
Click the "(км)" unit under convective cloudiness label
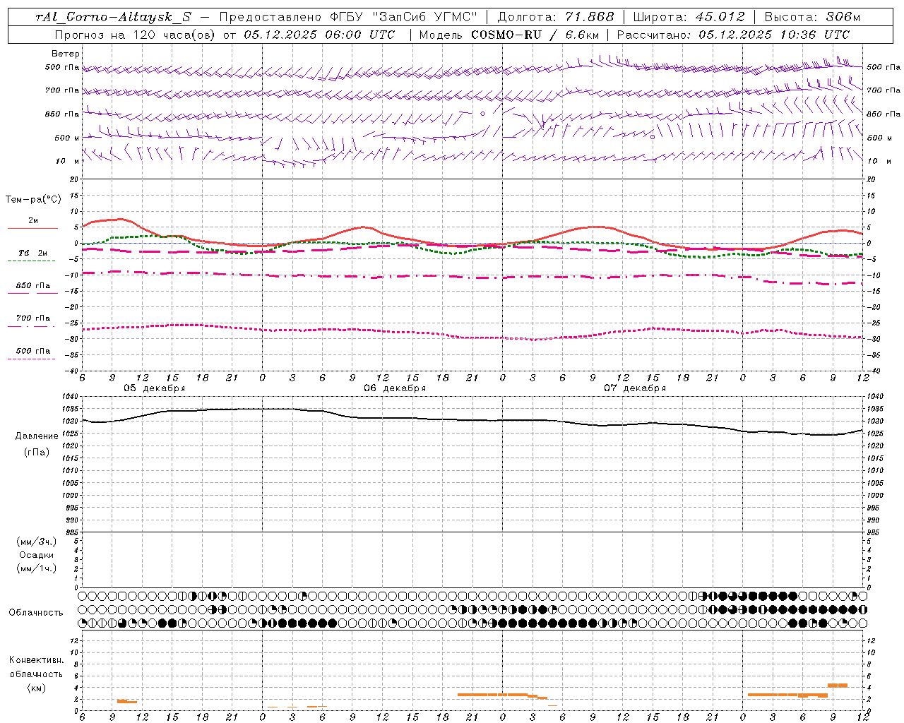click(x=36, y=688)
